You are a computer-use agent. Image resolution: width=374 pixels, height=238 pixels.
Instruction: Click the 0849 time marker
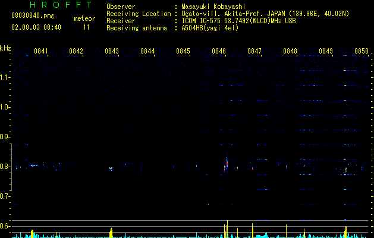(326, 51)
